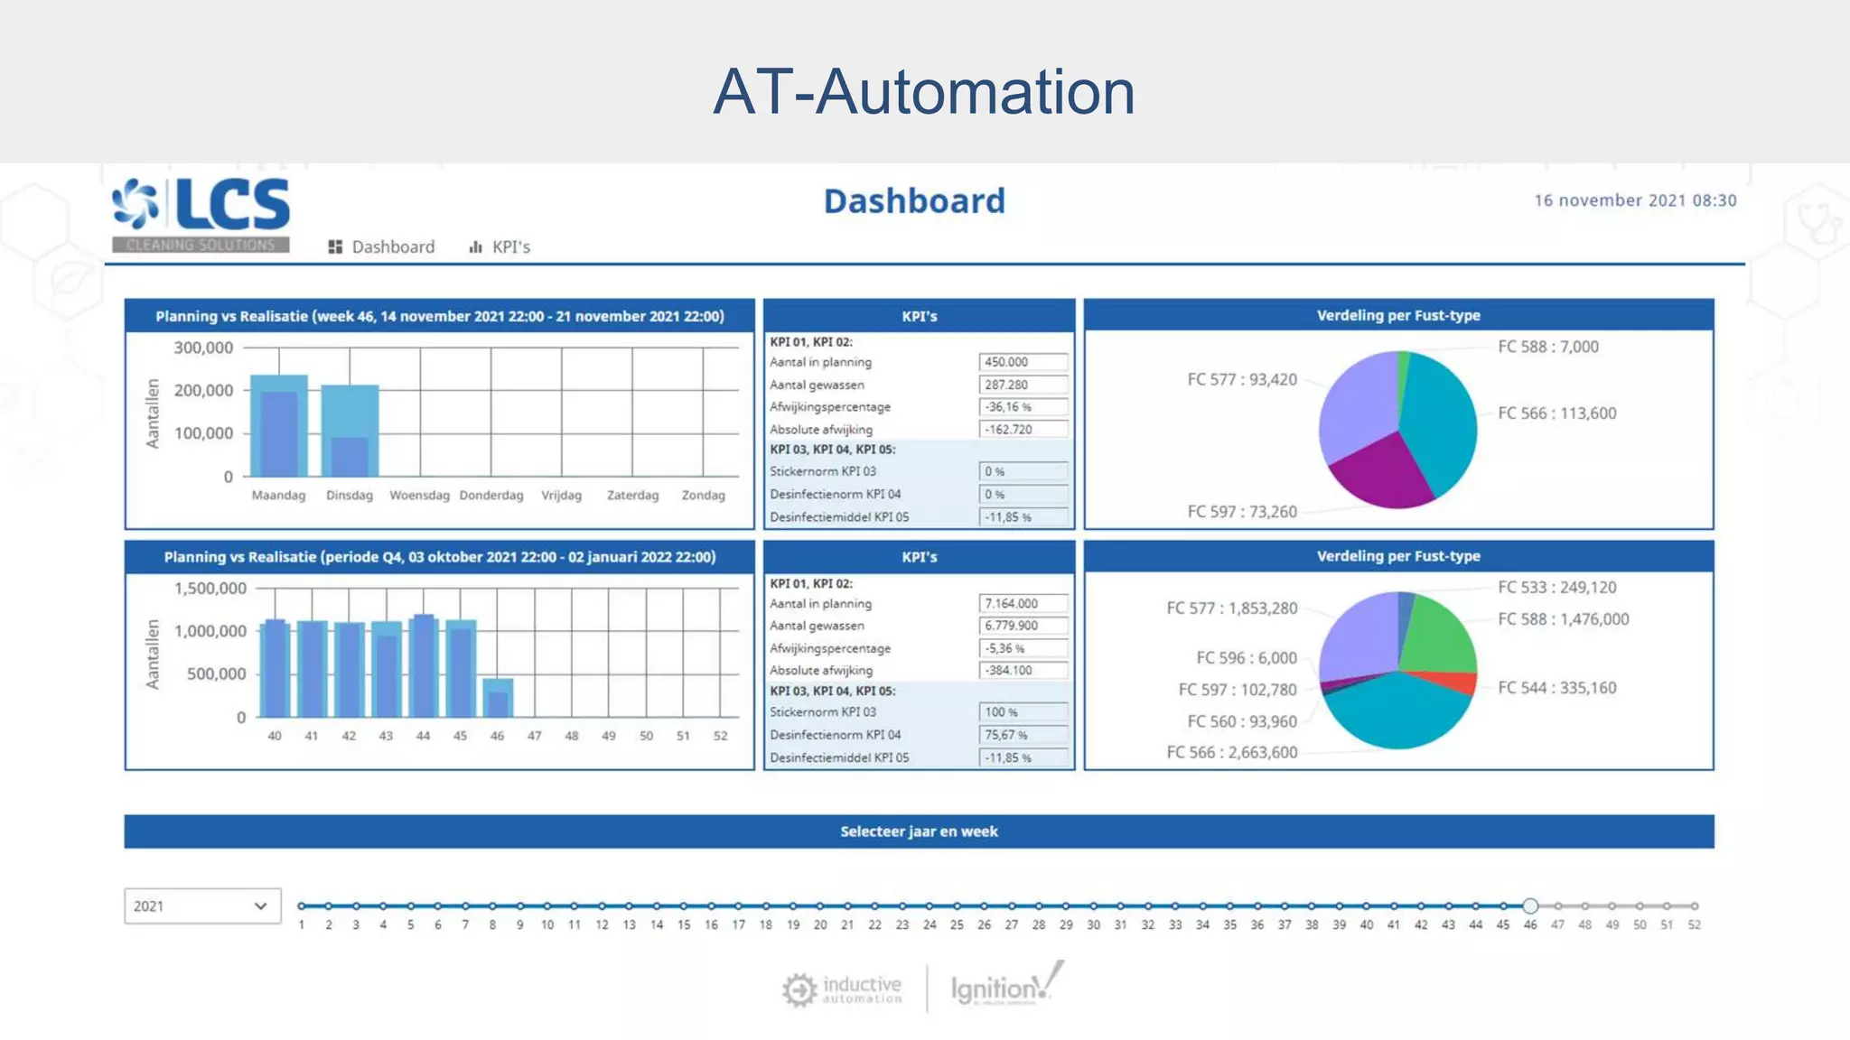
Task: Click the 'FC 577 : 1,853,280' pie label
Action: tap(1232, 608)
